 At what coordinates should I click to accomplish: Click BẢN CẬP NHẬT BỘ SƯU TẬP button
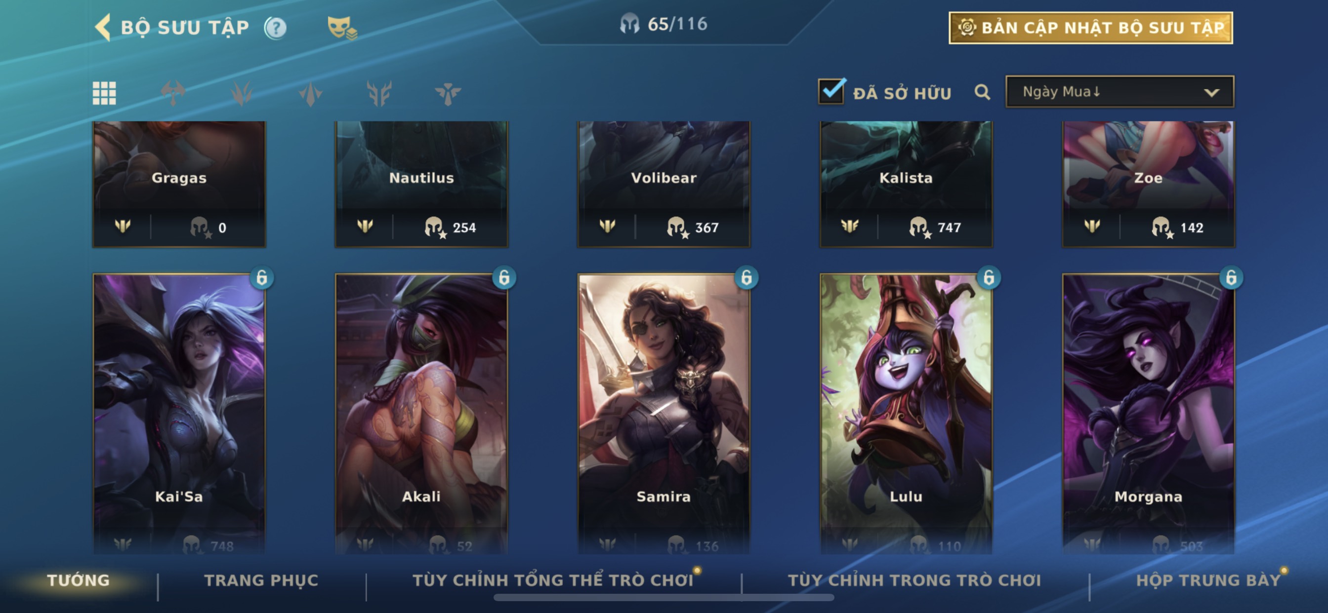[1091, 28]
